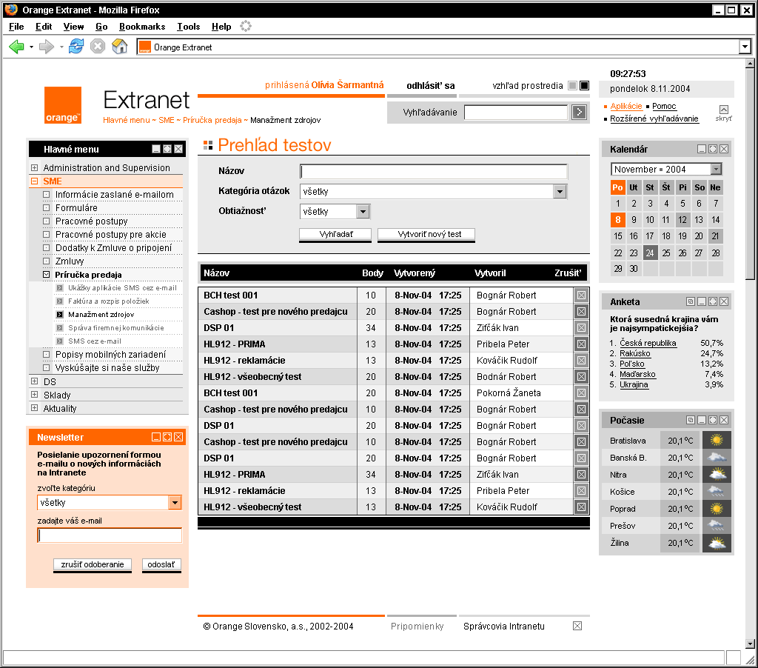Click the Vyhľadávanie search input
The width and height of the screenshot is (758, 668).
point(516,113)
